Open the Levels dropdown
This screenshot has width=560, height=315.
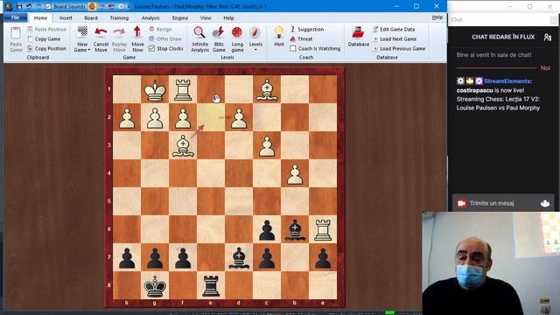tap(255, 38)
